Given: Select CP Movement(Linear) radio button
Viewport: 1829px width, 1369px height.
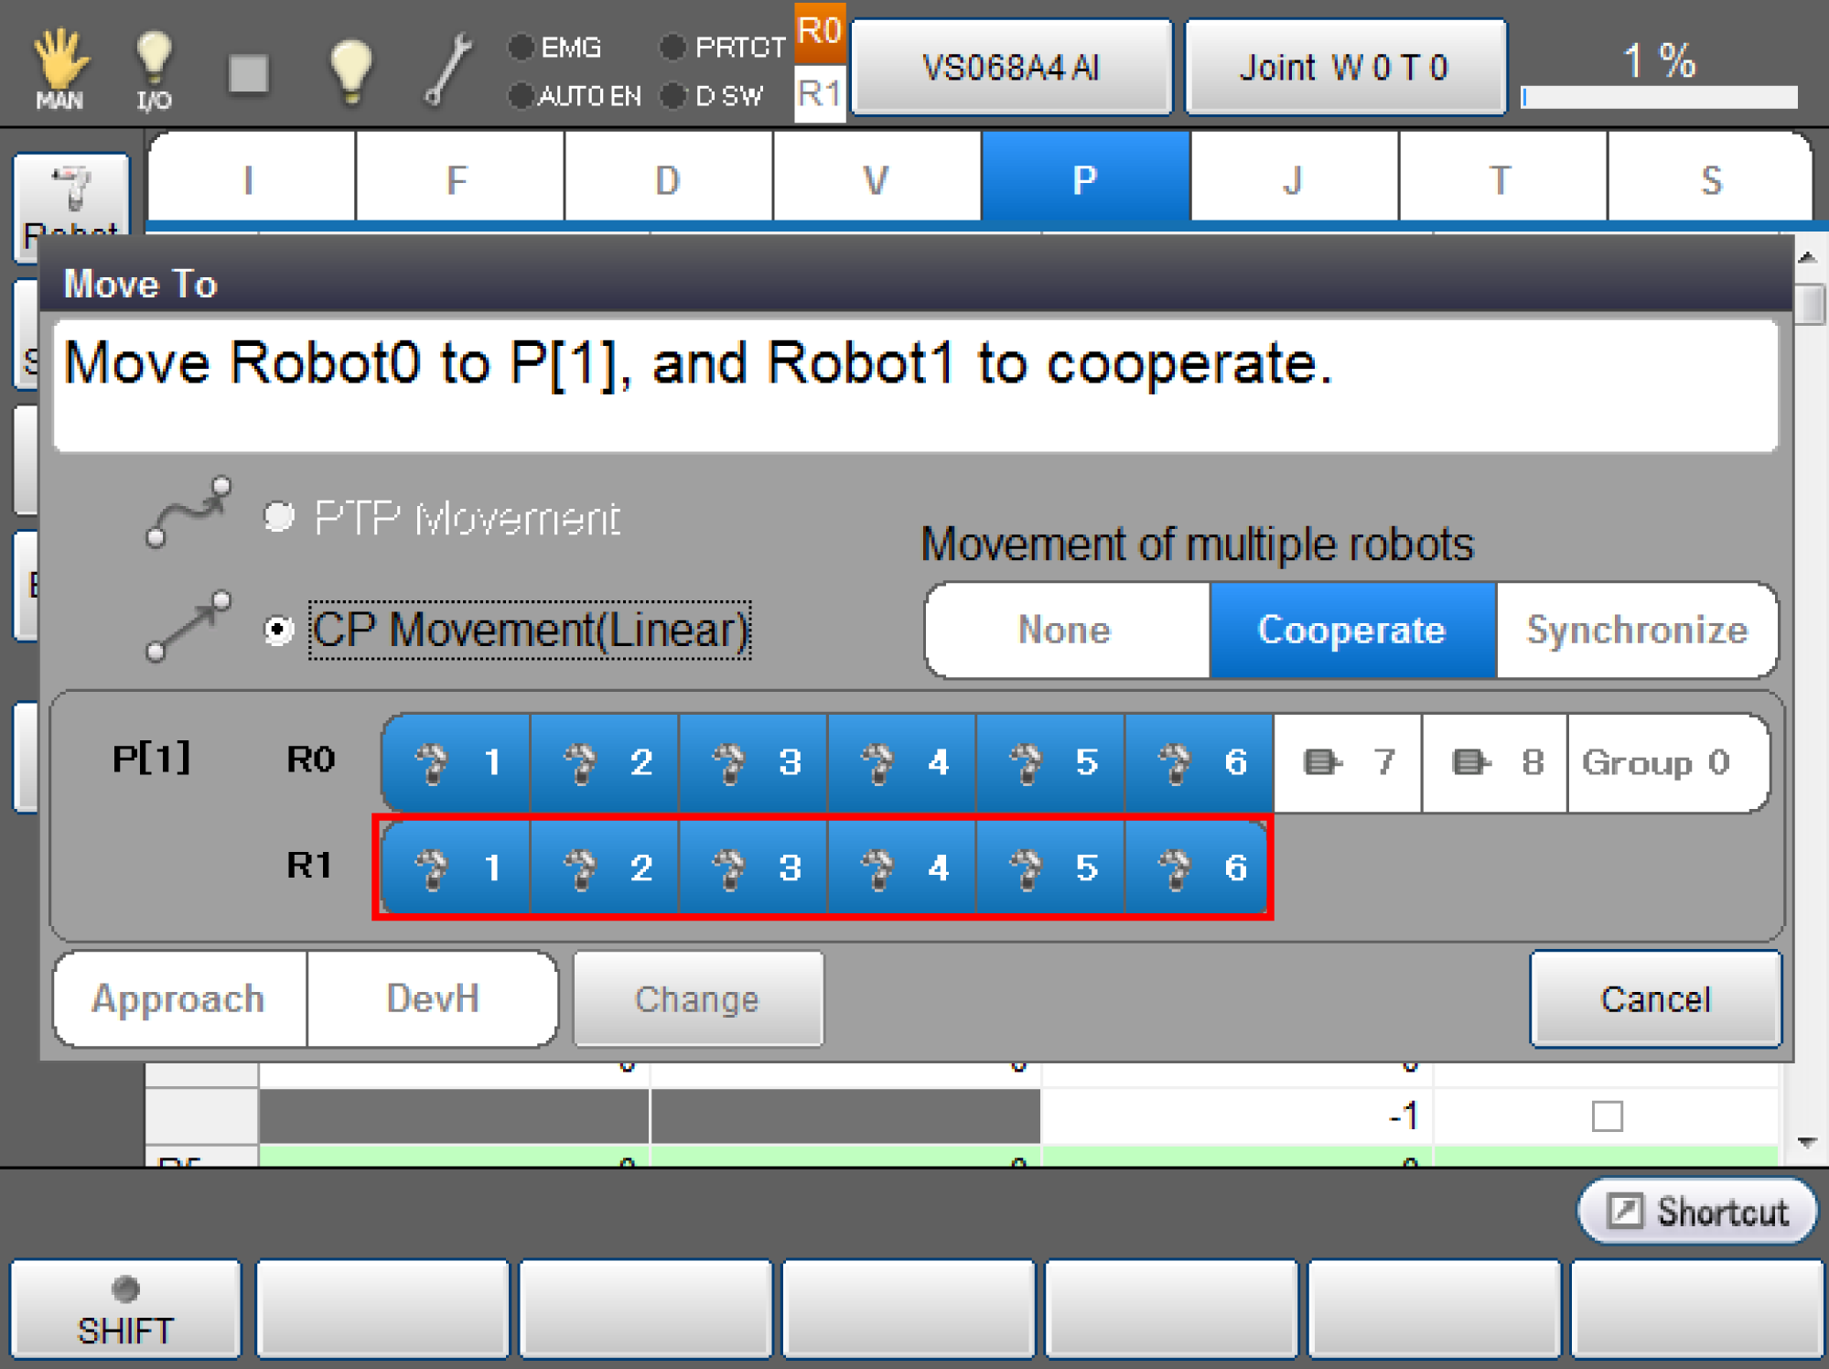Looking at the screenshot, I should point(278,630).
